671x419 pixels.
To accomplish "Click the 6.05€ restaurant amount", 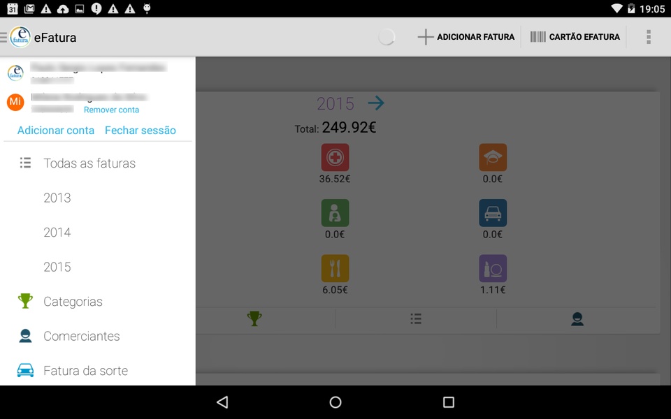I will click(335, 290).
